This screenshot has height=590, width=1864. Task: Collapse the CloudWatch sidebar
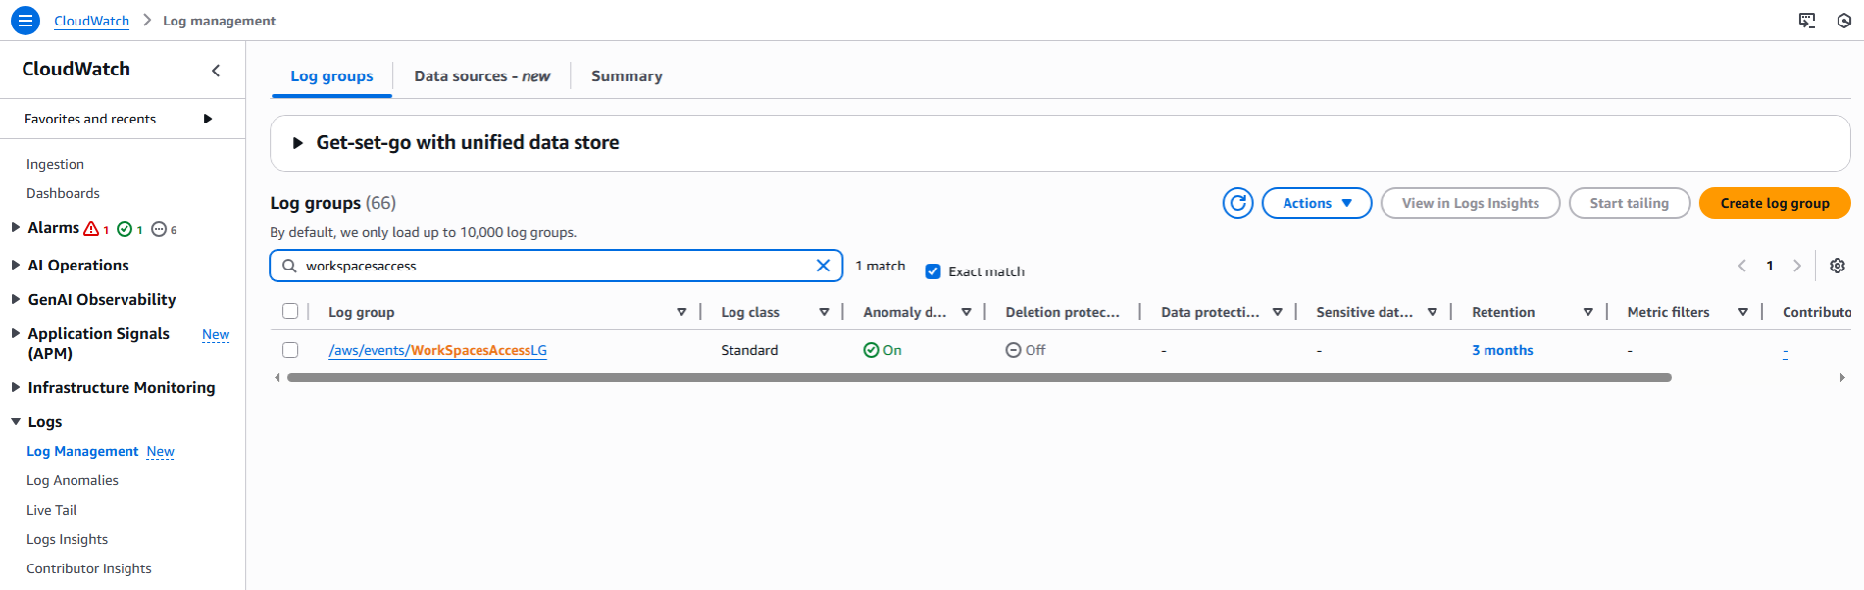[x=216, y=70]
